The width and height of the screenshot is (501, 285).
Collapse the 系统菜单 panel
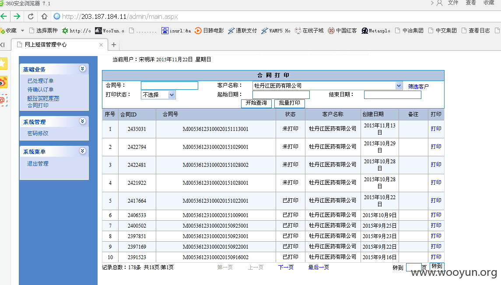[82, 151]
